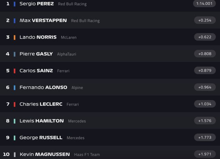Select Pierre Gasly's name

point(36,54)
